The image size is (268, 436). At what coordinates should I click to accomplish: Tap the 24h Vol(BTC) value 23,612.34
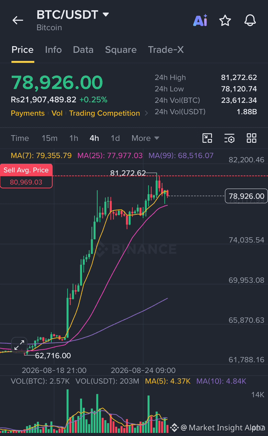[239, 100]
